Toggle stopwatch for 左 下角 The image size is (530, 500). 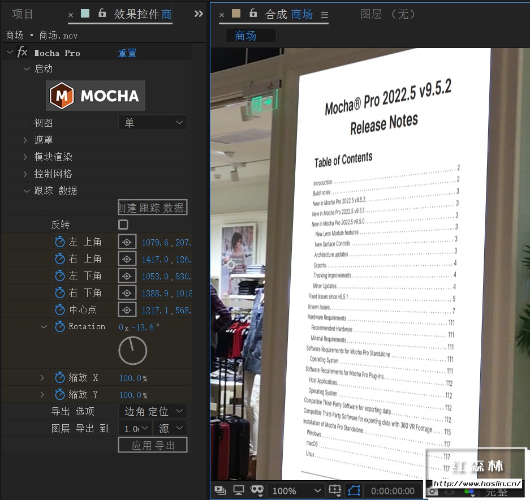[x=60, y=276]
